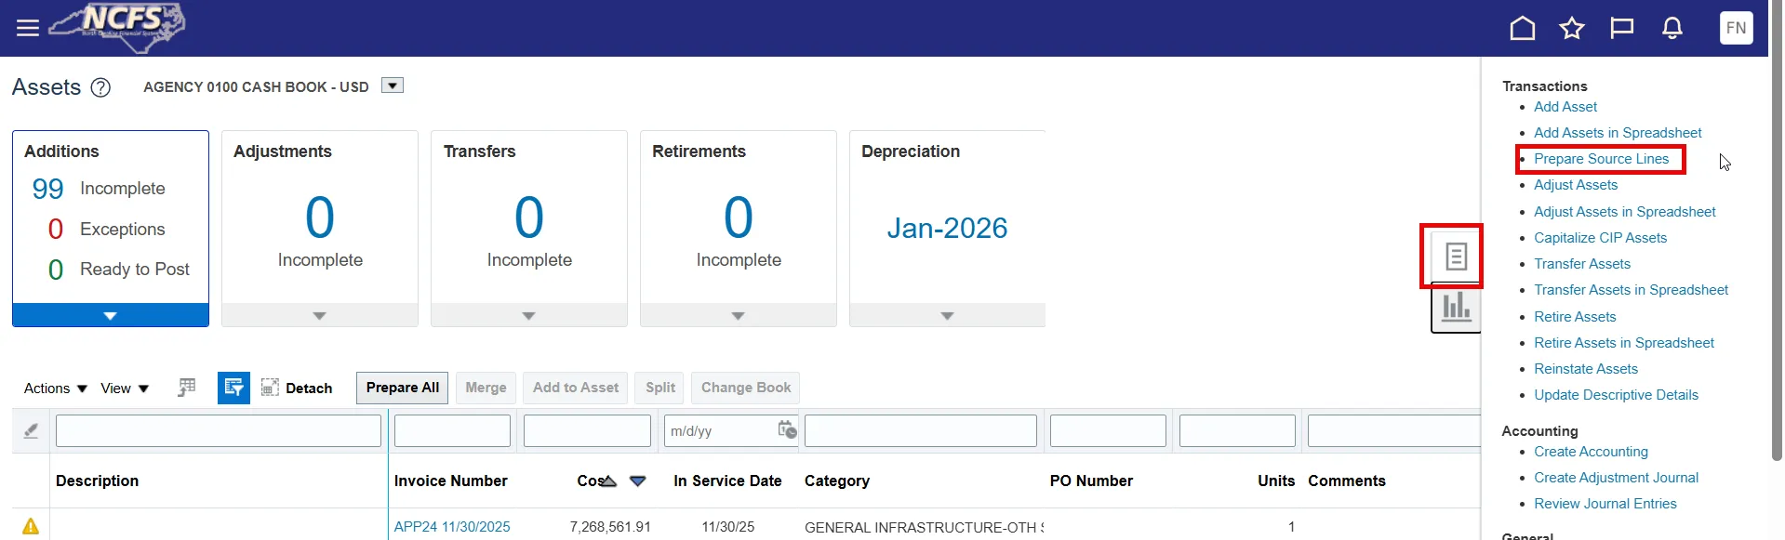Expand the Adjustments infotile
Screen dimensions: 1785x540
(320, 315)
